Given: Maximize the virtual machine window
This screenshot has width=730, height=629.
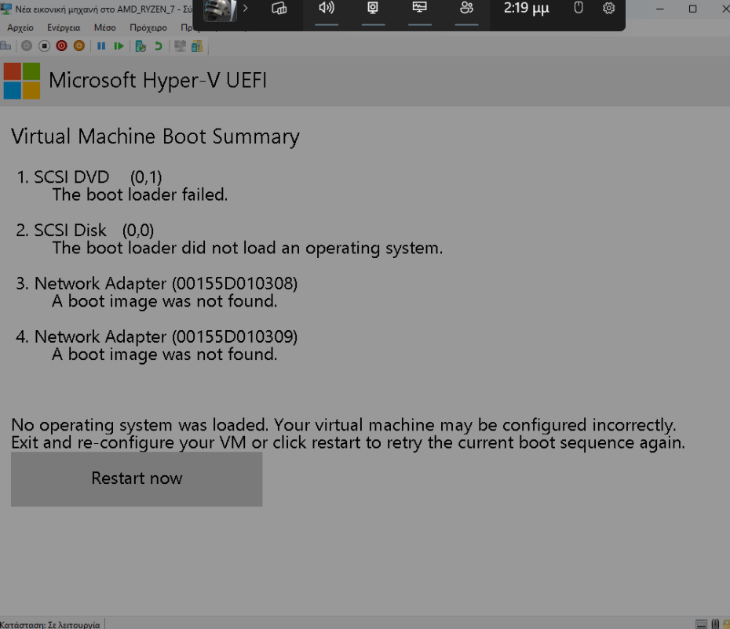Looking at the screenshot, I should click(x=693, y=9).
